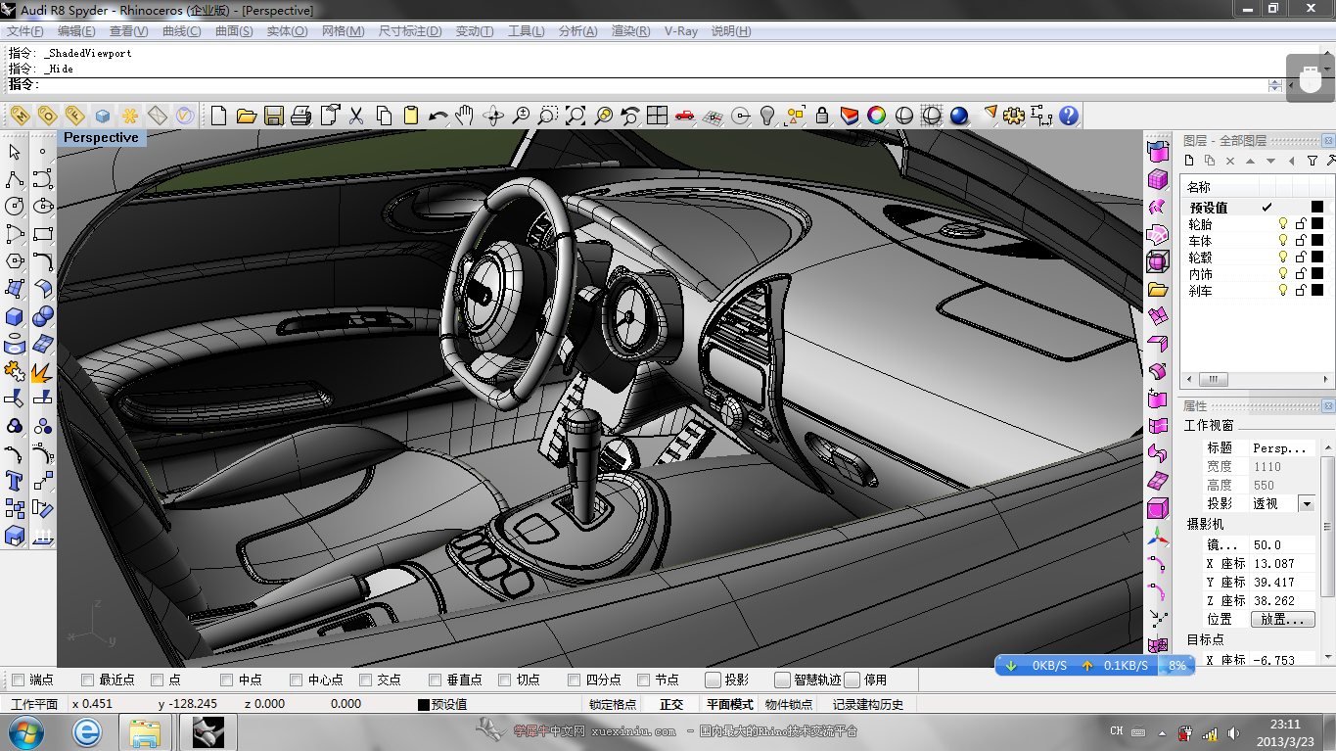Click the 轮胎 layer color swatch
This screenshot has width=1336, height=751.
coord(1317,224)
